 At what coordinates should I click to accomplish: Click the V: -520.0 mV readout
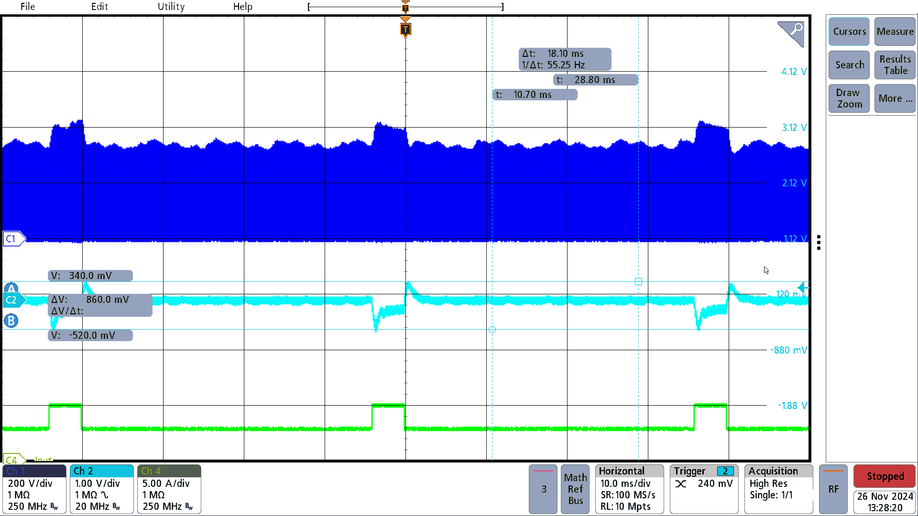tap(90, 335)
